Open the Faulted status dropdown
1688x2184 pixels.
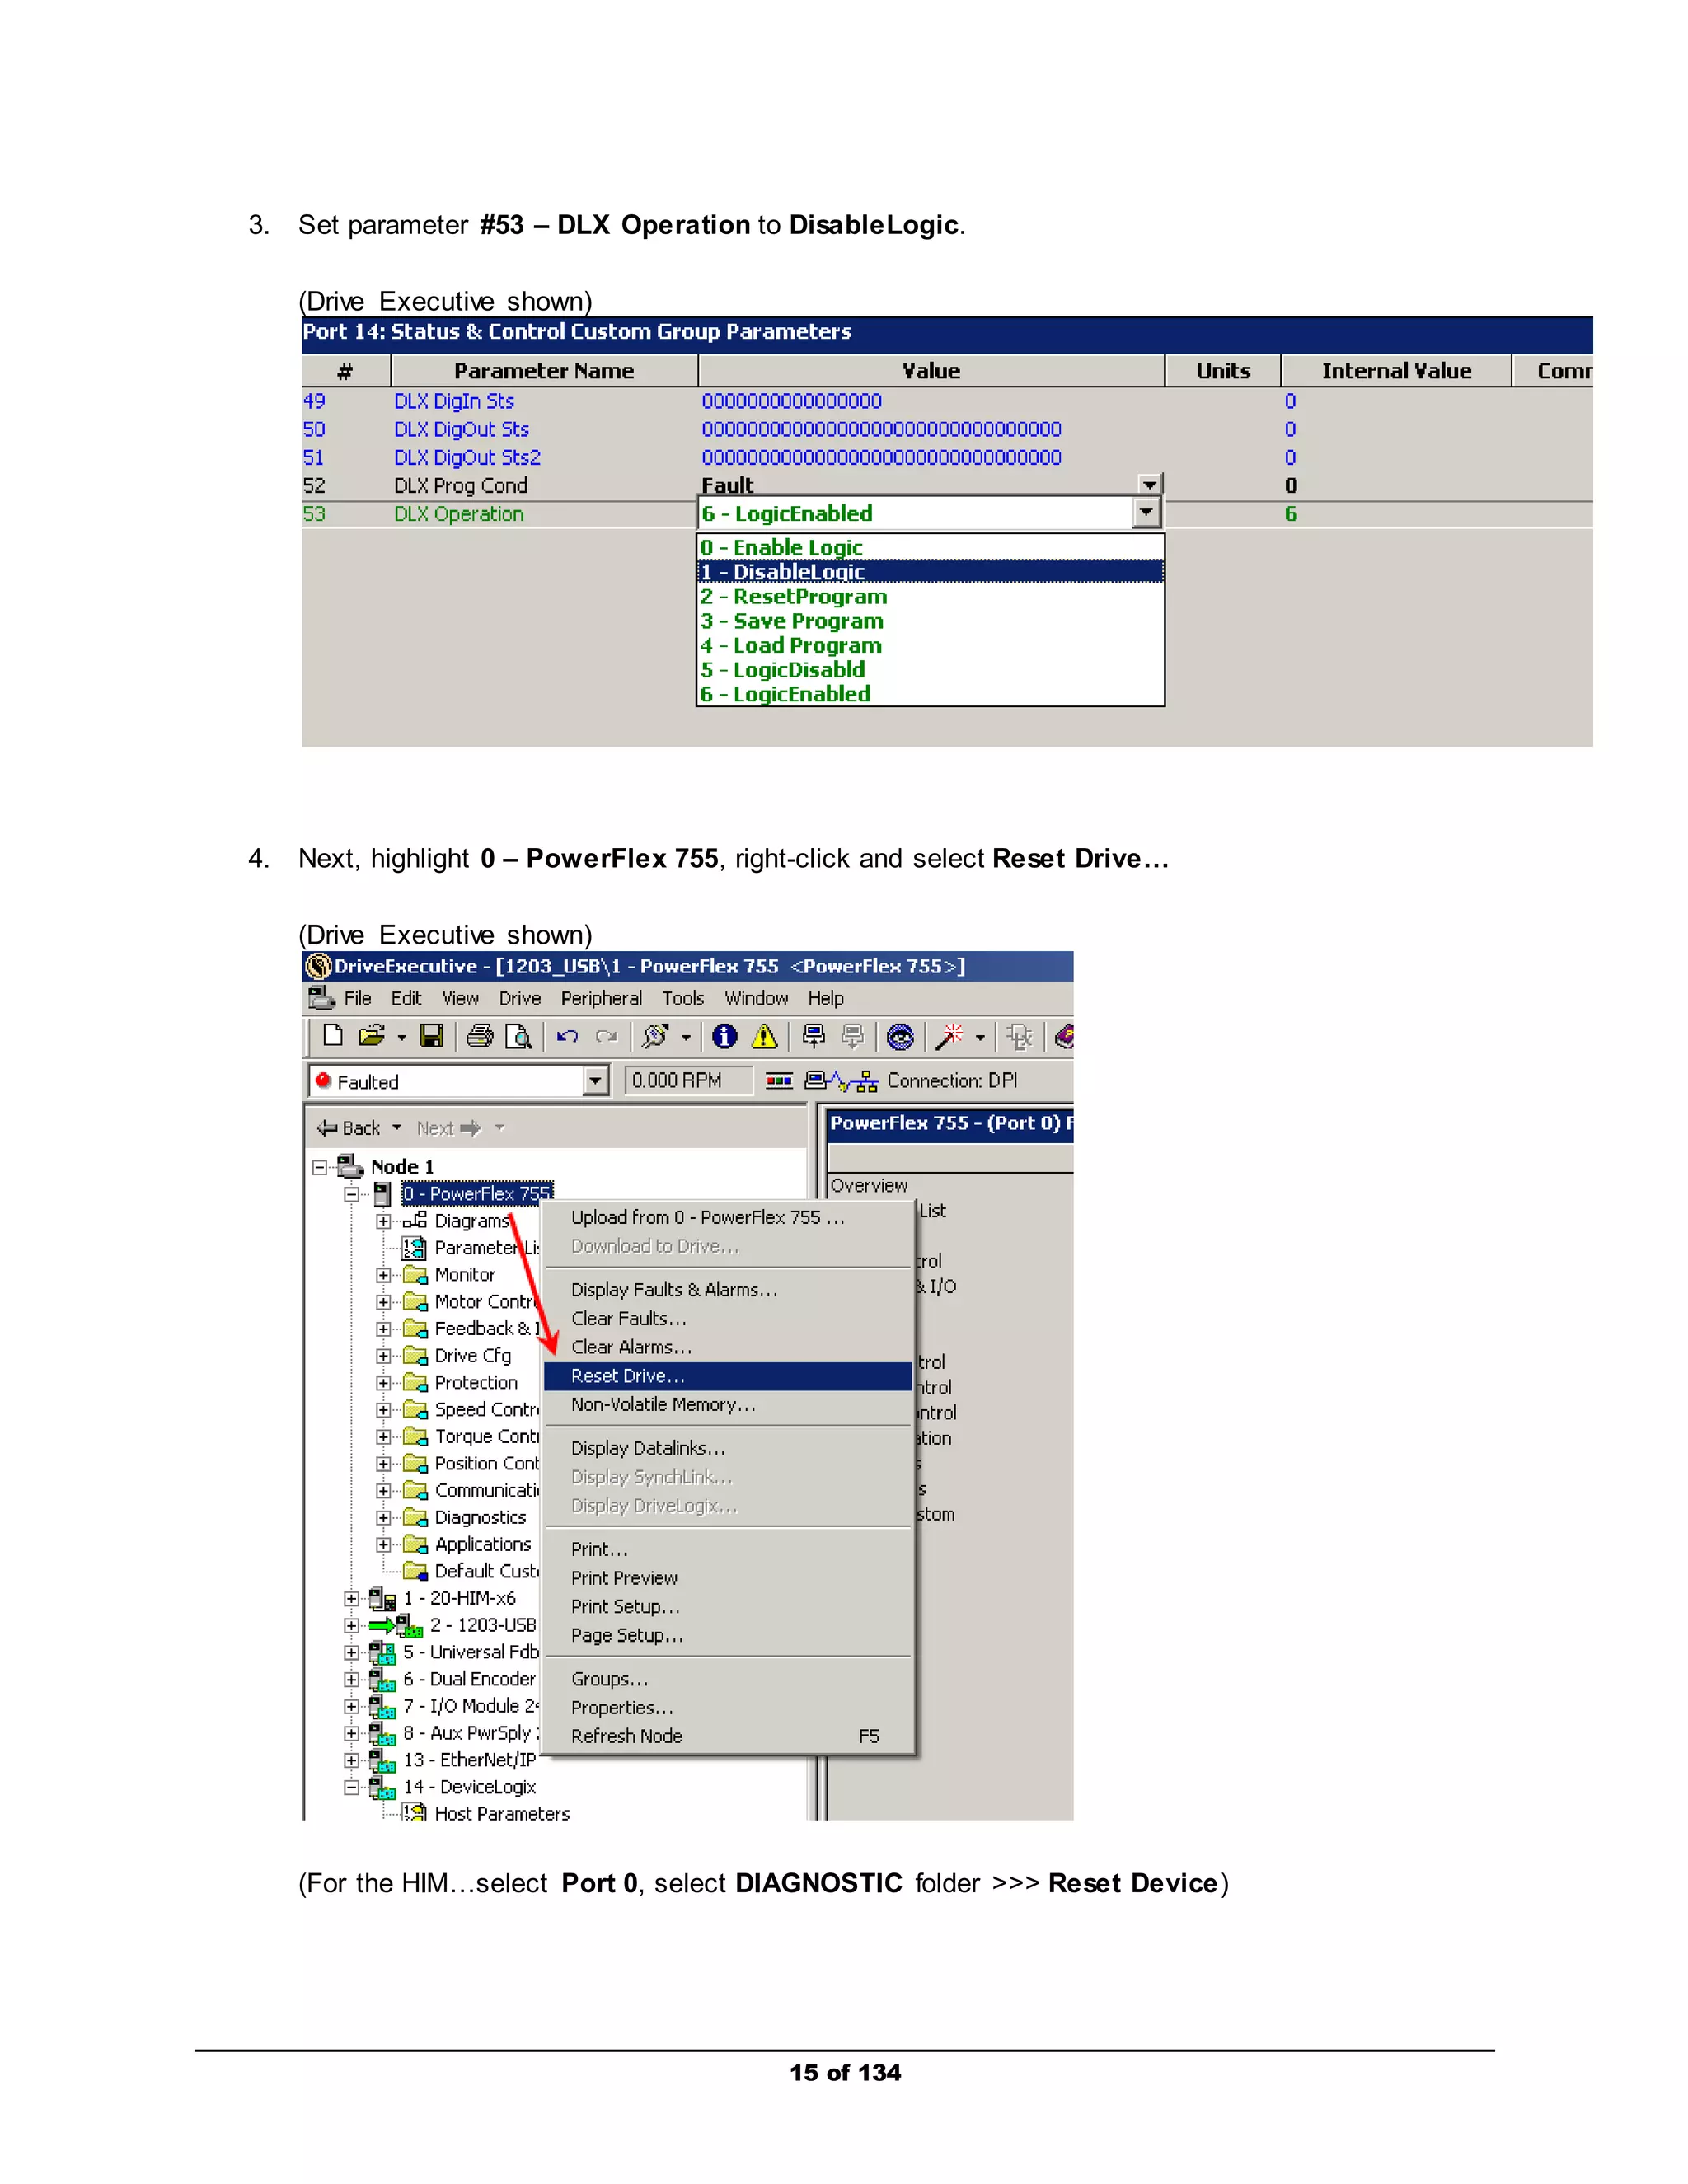pos(596,1081)
